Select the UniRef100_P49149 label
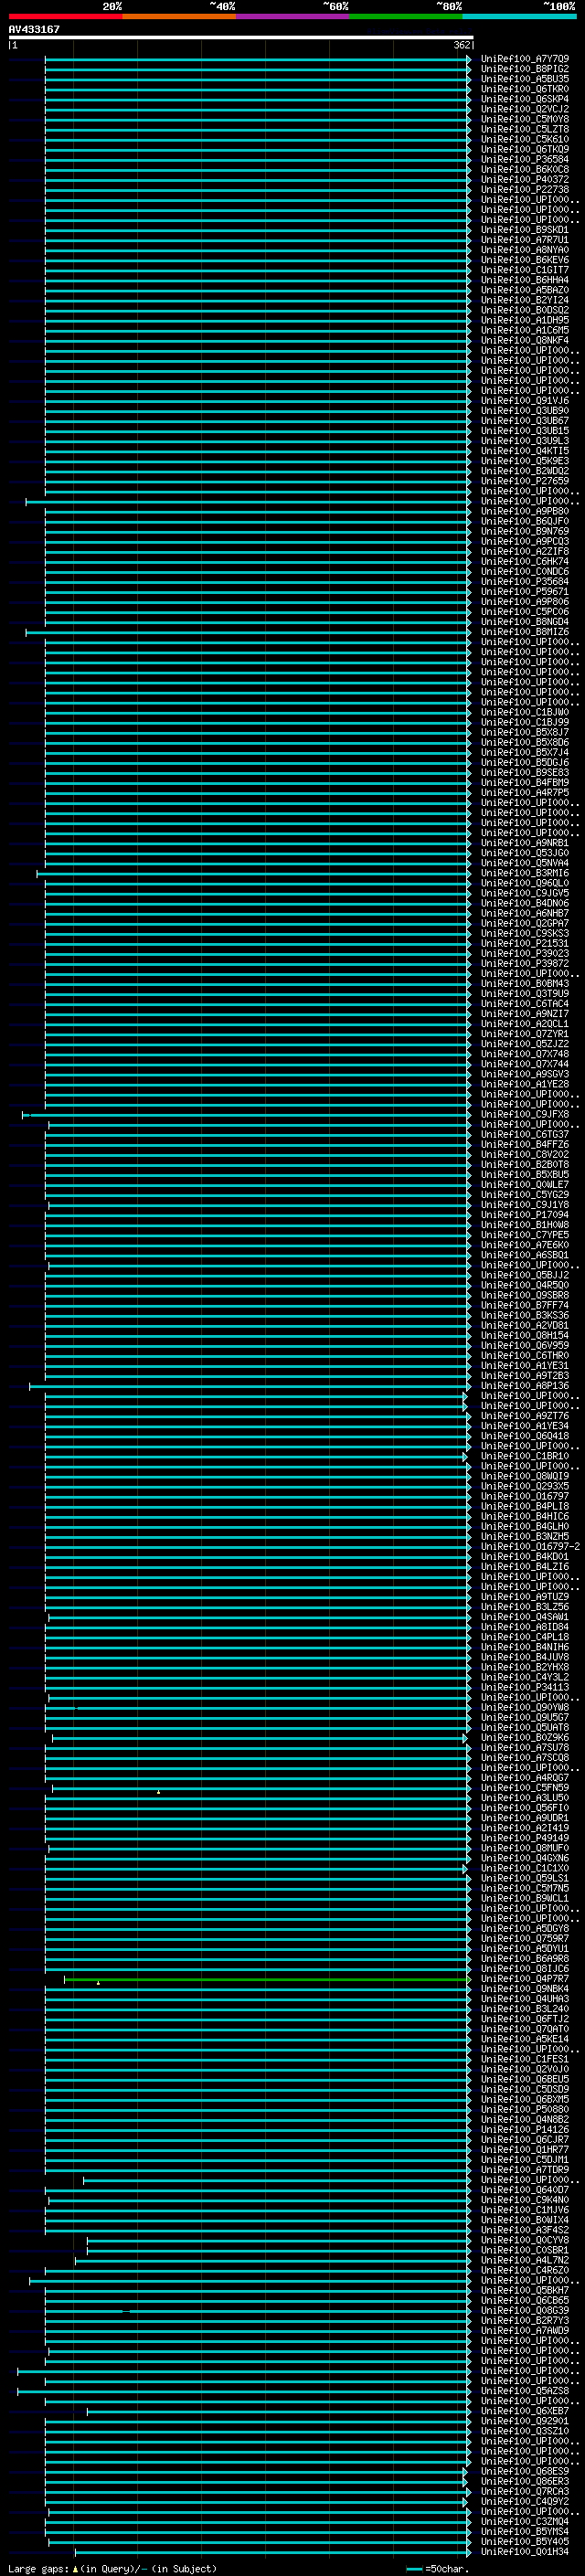Viewport: 585px width, 2576px height. click(x=524, y=1838)
